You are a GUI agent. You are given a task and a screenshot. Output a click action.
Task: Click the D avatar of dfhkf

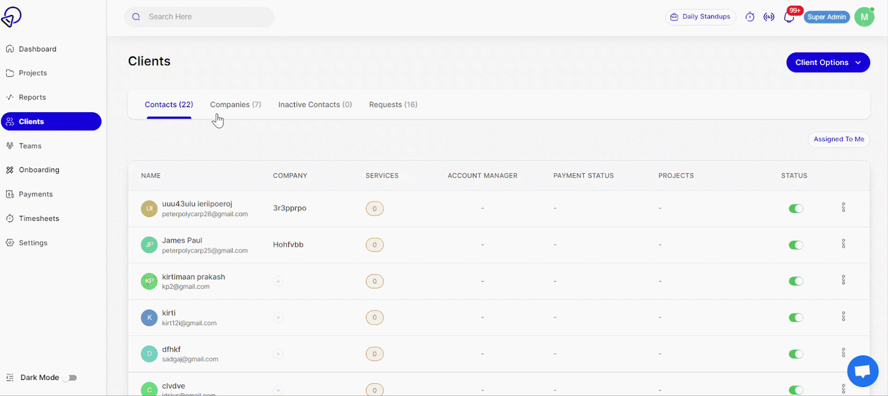click(x=149, y=354)
